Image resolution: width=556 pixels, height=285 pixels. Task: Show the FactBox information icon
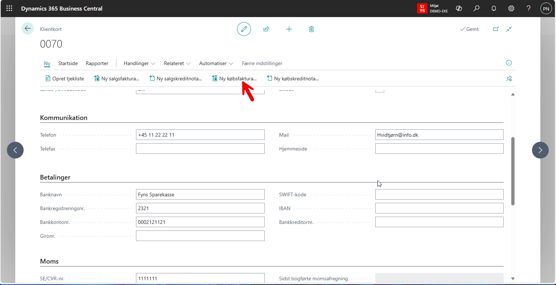509,63
